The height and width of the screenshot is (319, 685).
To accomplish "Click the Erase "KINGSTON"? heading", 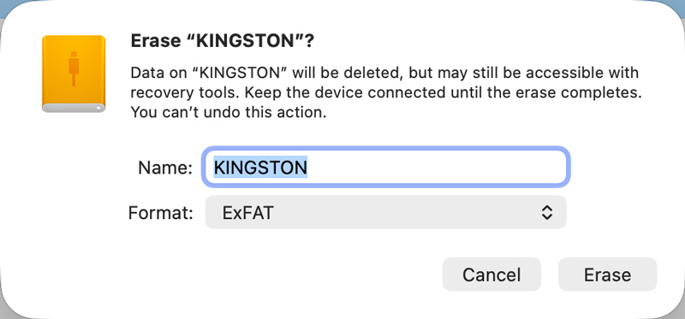I will point(223,41).
